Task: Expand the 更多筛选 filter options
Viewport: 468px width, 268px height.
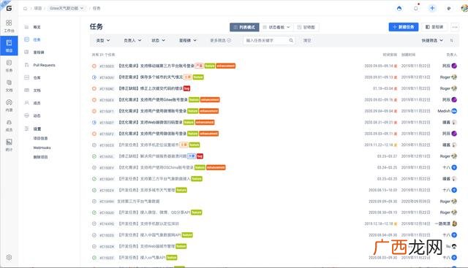Action: [x=220, y=40]
